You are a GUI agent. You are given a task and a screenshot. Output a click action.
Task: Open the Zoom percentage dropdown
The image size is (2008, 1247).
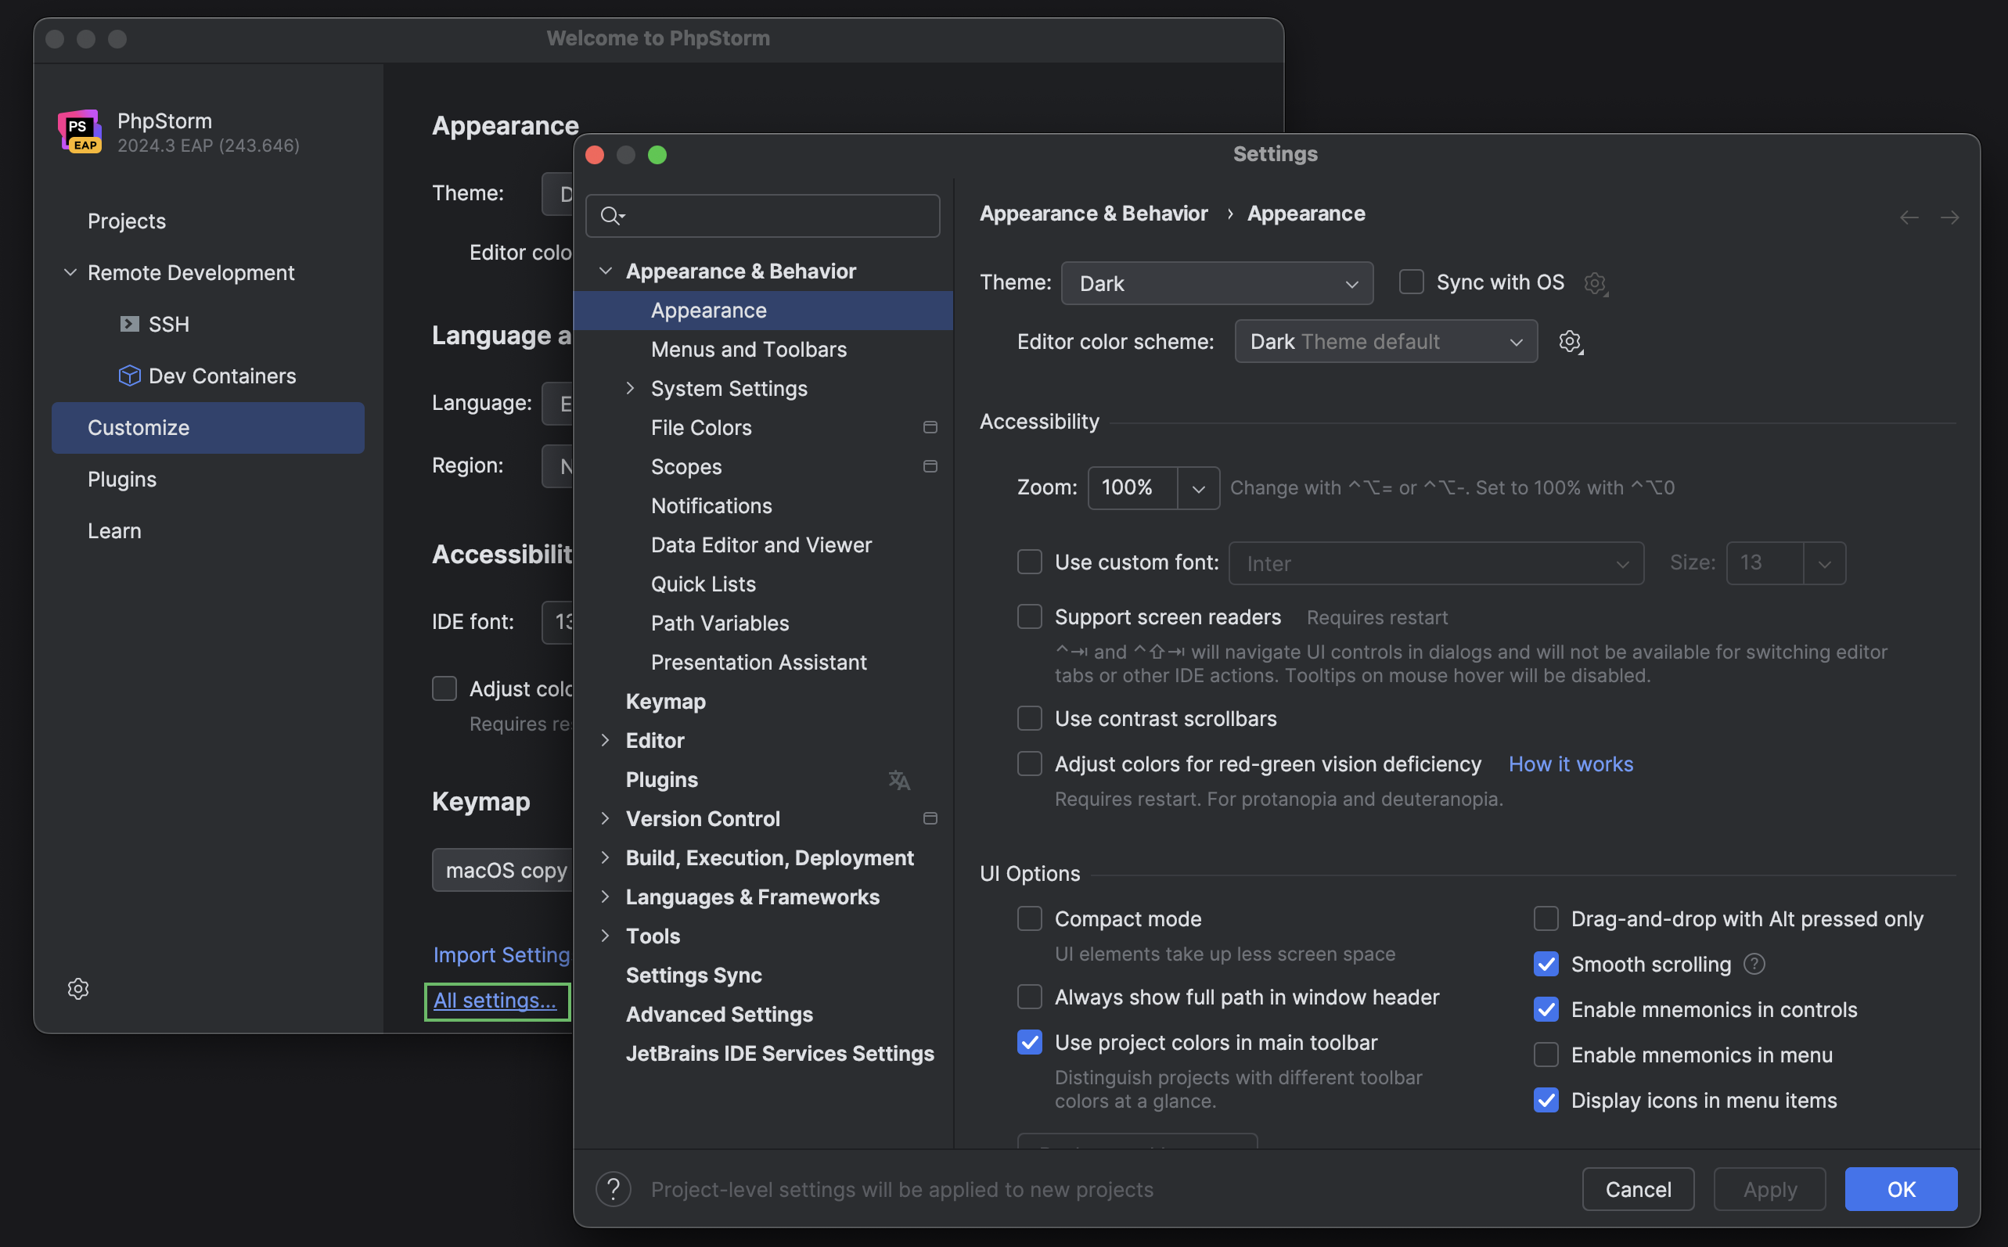coord(1198,487)
